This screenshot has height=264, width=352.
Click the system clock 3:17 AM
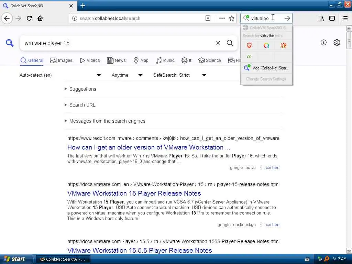pos(339,259)
